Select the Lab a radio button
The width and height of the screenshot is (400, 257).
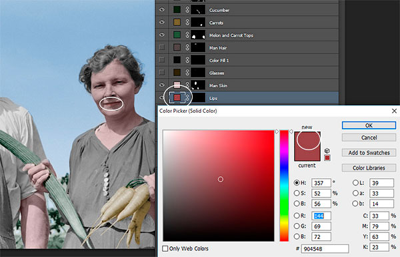(x=355, y=193)
